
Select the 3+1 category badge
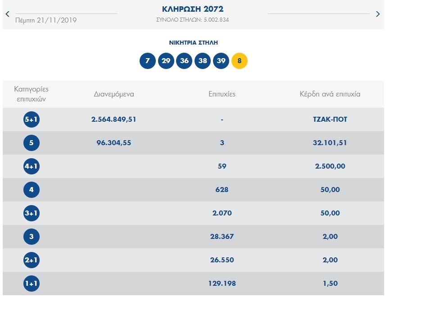click(x=32, y=213)
